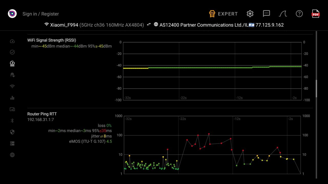Open settings via the gear icon
328x184 pixels.
tap(250, 14)
